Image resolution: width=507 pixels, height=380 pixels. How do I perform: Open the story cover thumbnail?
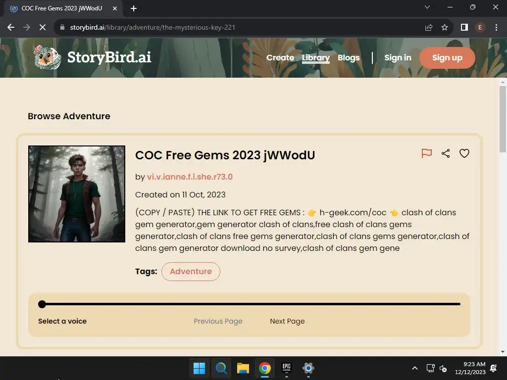point(77,194)
